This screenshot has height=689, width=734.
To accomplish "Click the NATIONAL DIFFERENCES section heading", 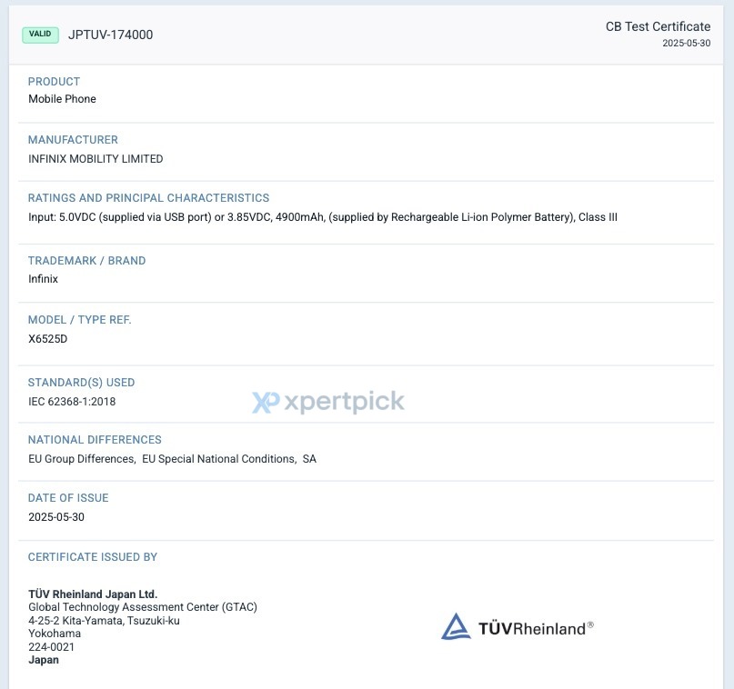I will (x=95, y=440).
